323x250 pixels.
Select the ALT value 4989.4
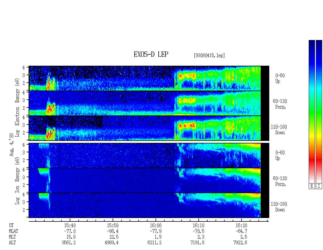pos(112,243)
